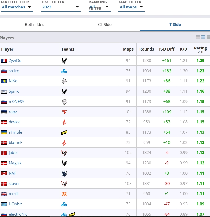Expand the Time Filter 2023 dropdown
Image resolution: width=210 pixels, height=217 pixels.
[x=61, y=7]
